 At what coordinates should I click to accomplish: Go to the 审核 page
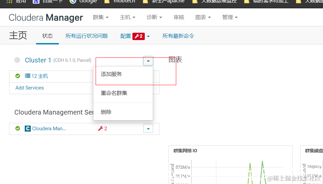pyautogui.click(x=179, y=17)
